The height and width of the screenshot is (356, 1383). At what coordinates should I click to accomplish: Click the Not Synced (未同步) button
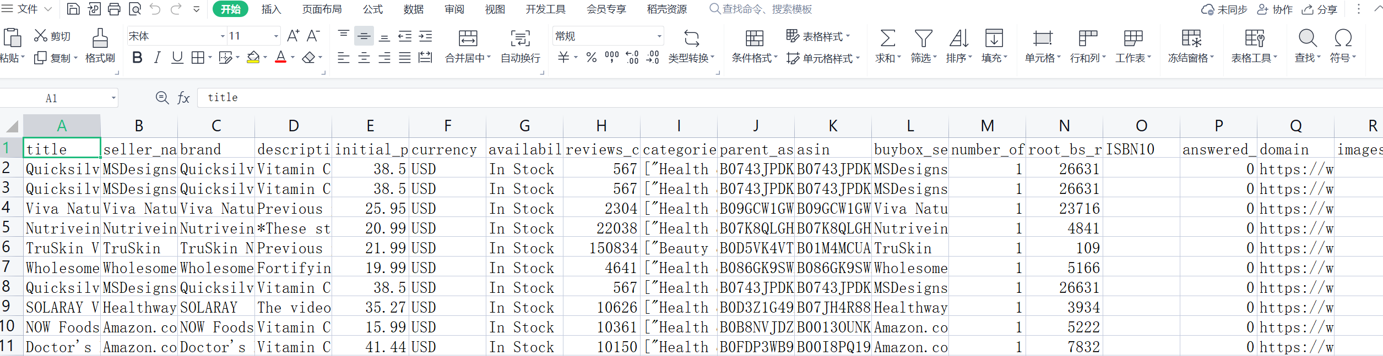coord(1224,9)
